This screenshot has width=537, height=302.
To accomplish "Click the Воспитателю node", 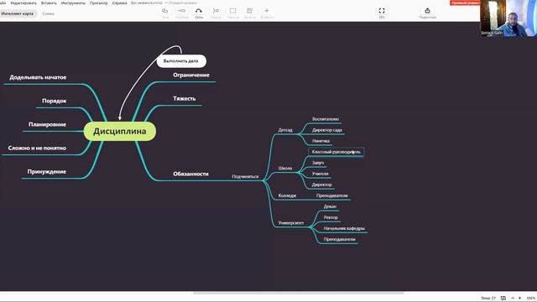I will point(326,119).
